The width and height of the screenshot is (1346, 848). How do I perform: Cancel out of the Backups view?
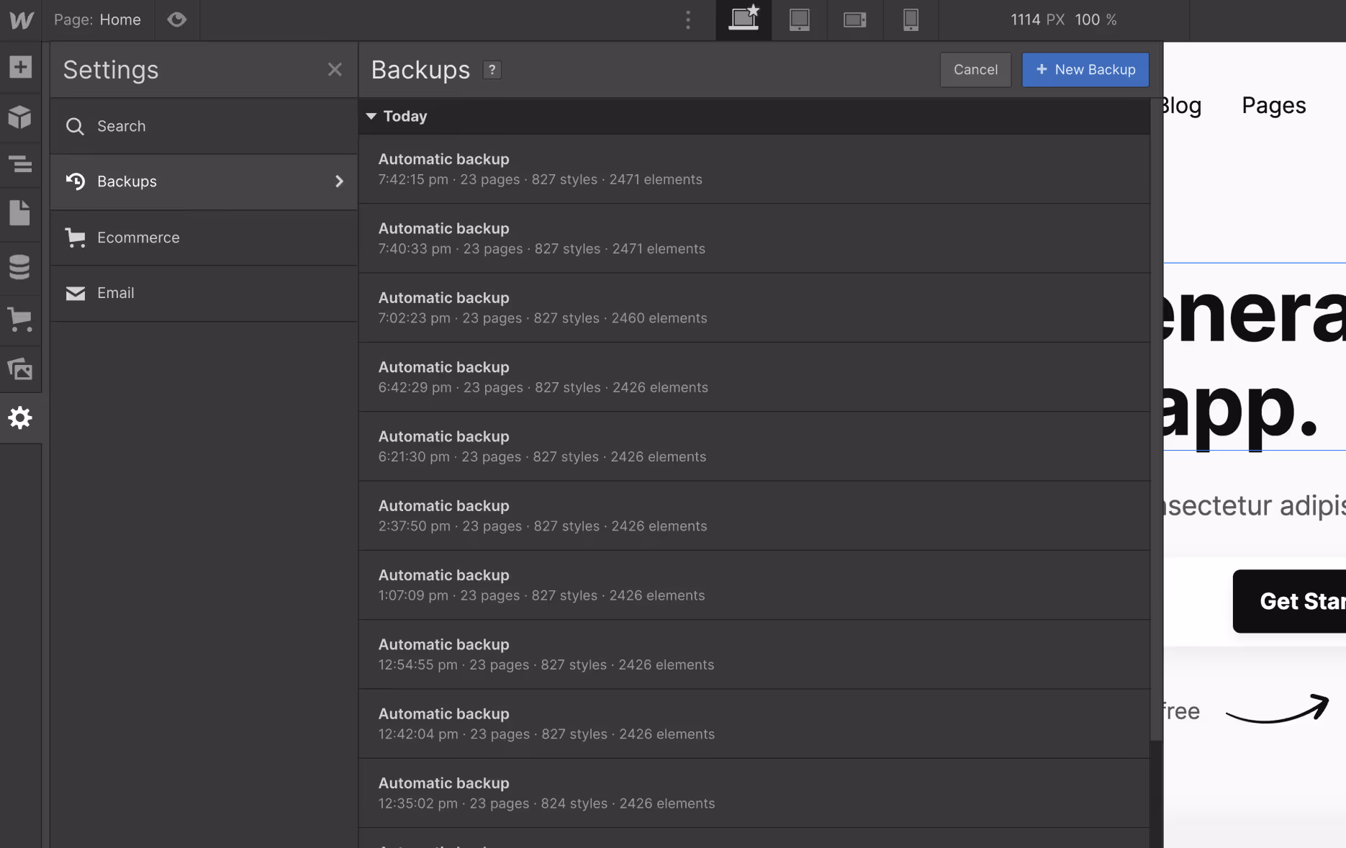[975, 70]
